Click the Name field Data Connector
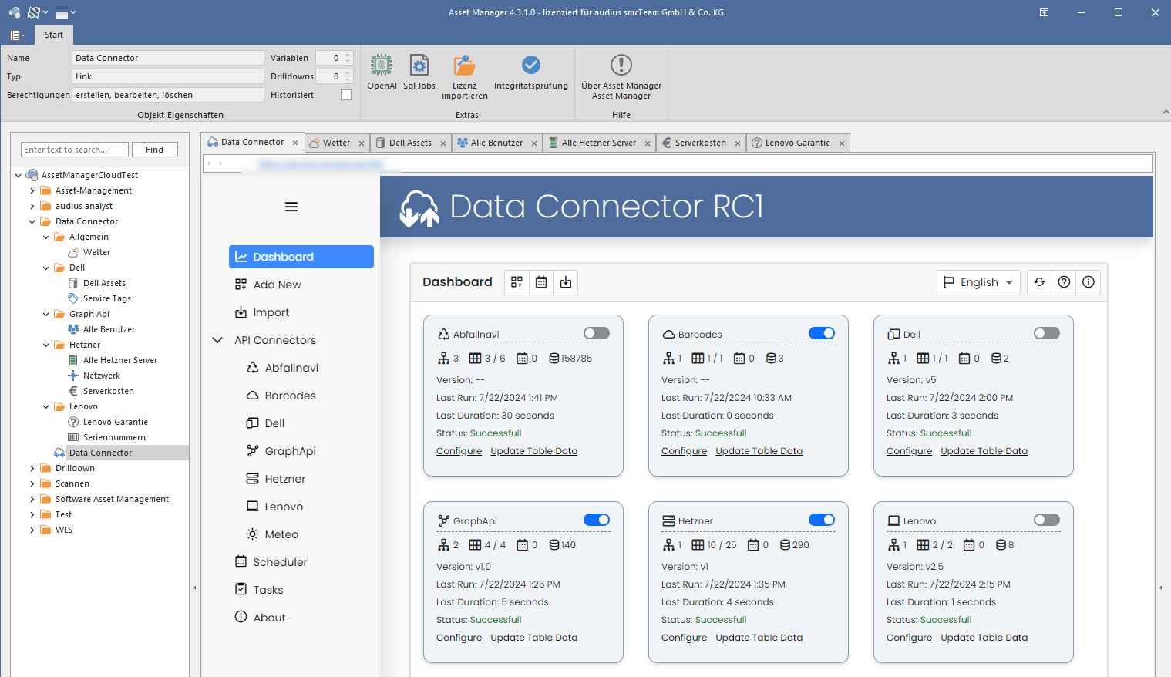This screenshot has height=677, width=1171. click(168, 58)
